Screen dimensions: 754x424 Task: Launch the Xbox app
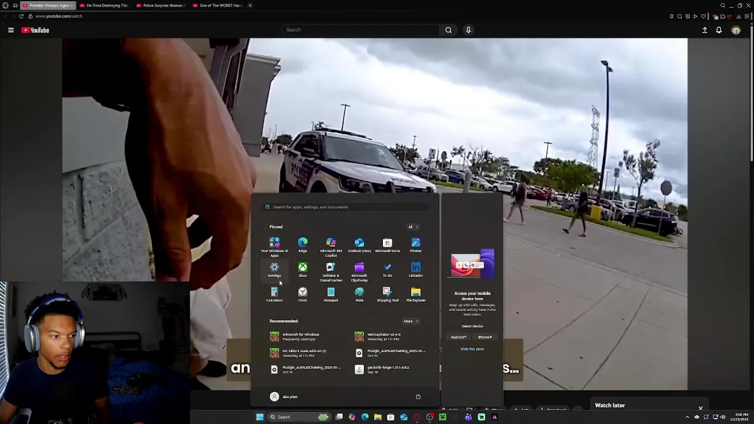pos(303,270)
